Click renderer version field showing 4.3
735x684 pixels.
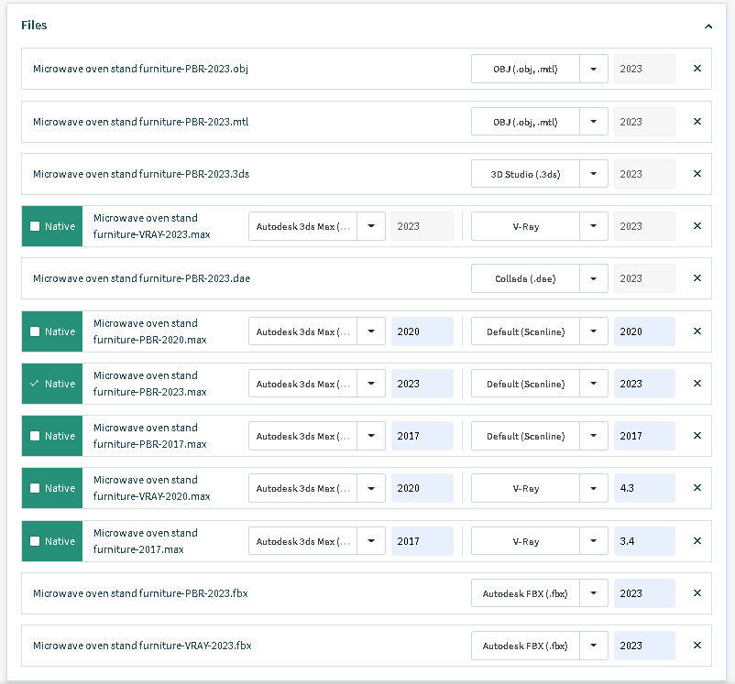coord(644,488)
